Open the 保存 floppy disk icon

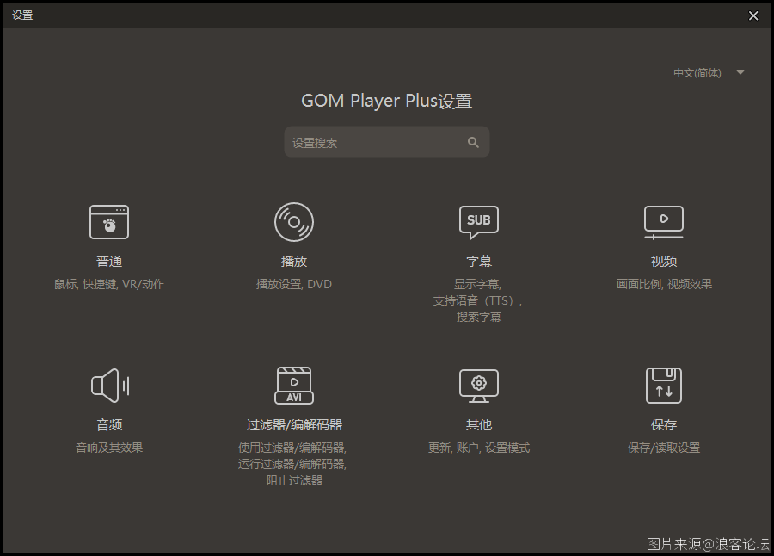pyautogui.click(x=664, y=386)
